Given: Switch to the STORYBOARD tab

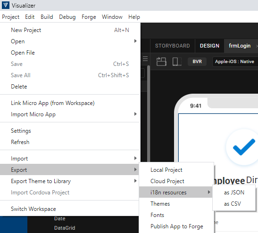Looking at the screenshot, I should click(173, 46).
